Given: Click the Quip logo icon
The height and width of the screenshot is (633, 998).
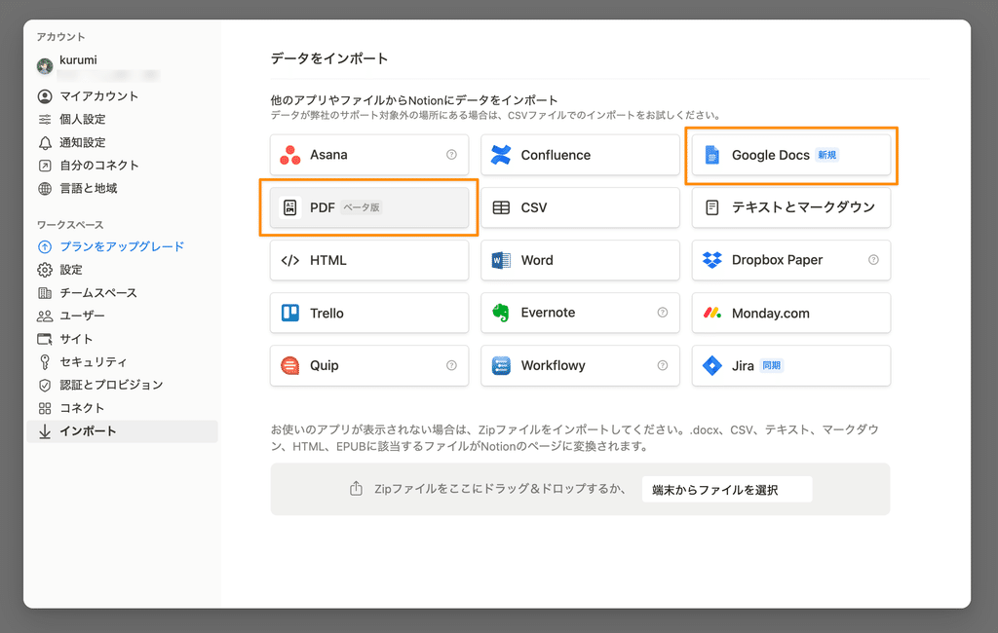Looking at the screenshot, I should 290,365.
